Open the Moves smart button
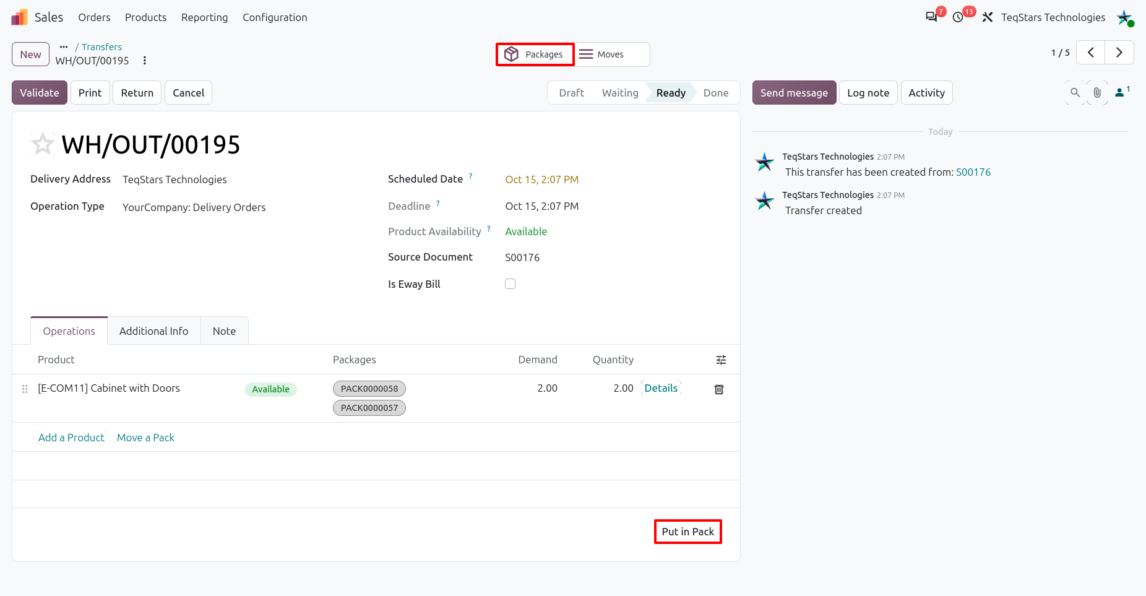The width and height of the screenshot is (1146, 596). [x=613, y=54]
